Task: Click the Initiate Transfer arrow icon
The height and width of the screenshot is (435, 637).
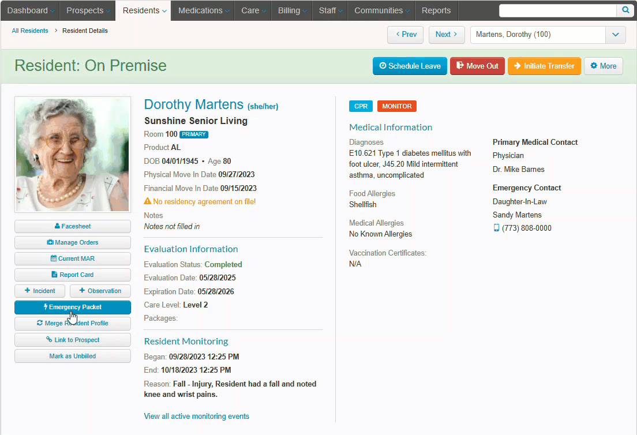Action: pyautogui.click(x=518, y=66)
